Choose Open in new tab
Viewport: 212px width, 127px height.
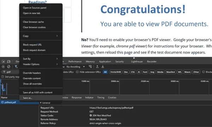coord(41,13)
